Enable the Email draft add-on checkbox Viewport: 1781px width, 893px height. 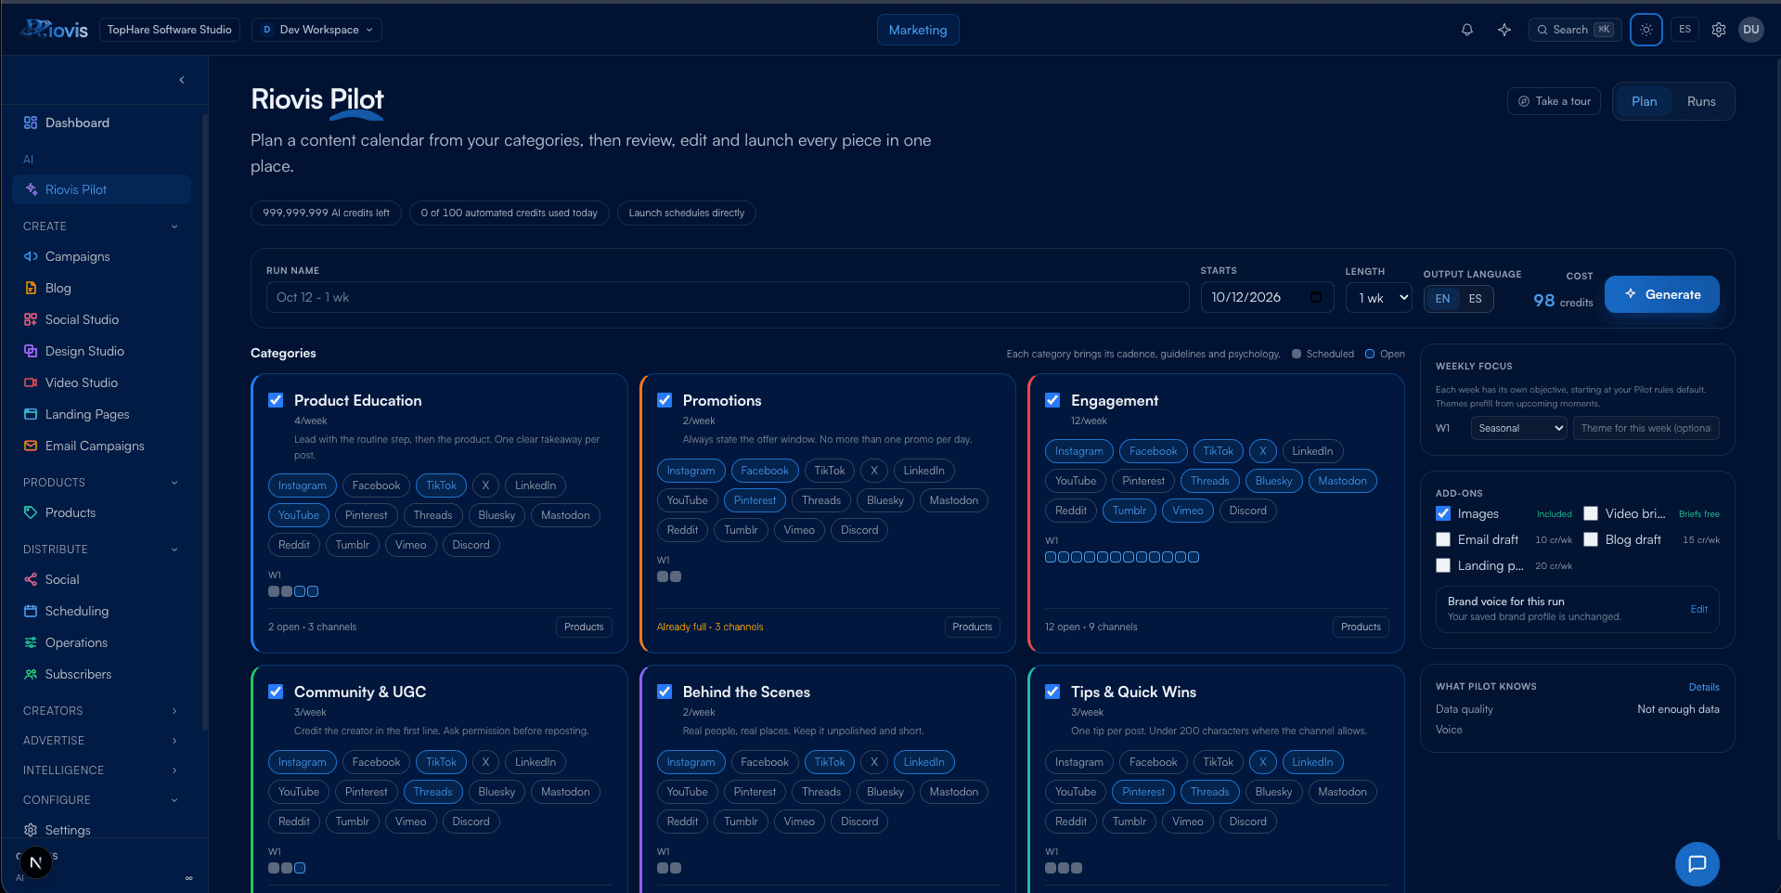click(1443, 539)
